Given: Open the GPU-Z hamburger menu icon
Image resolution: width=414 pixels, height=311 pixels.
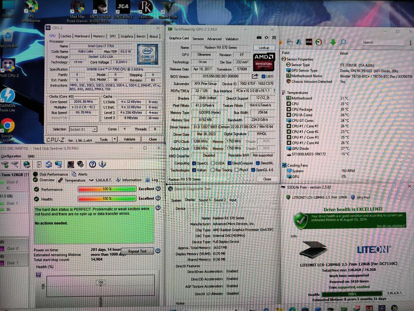Looking at the screenshot, I should (274, 38).
